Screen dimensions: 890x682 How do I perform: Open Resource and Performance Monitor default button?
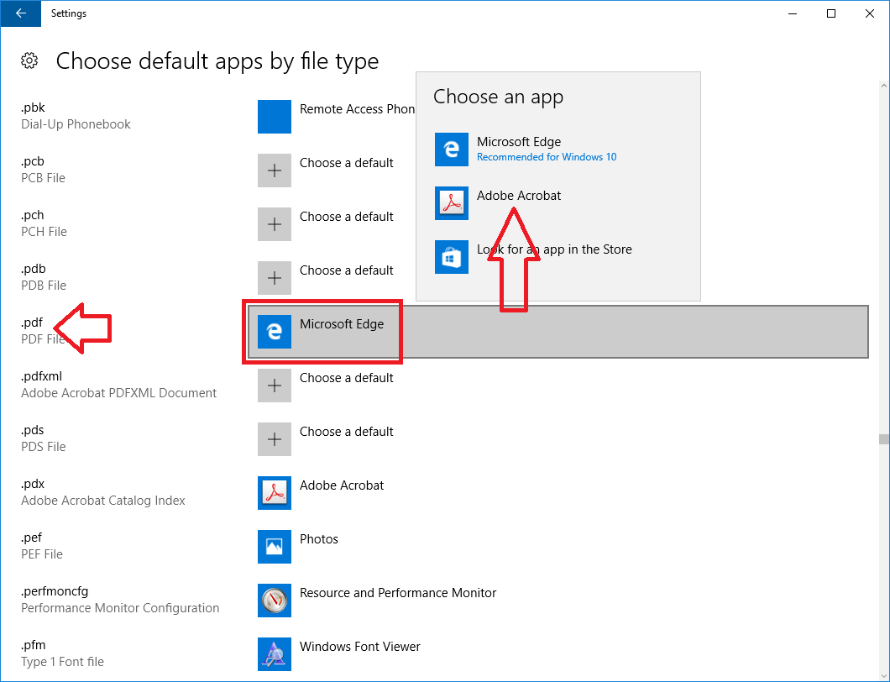[x=398, y=593]
